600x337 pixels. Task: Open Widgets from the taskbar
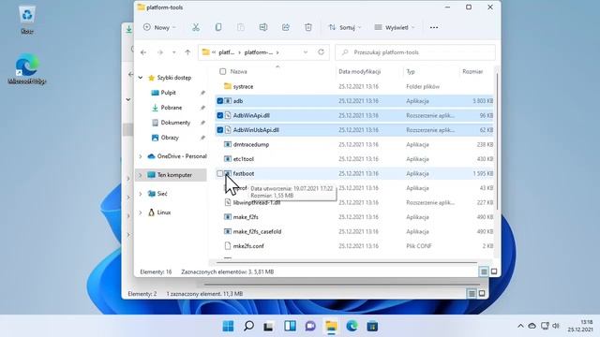tap(290, 326)
